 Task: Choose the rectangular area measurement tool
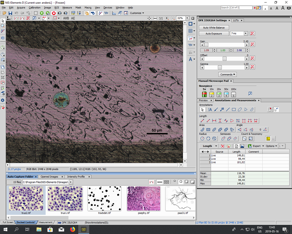coord(208,129)
